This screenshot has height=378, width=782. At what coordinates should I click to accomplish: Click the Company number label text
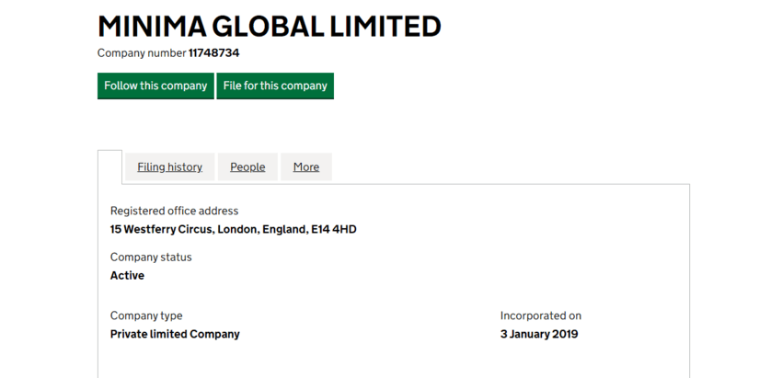point(142,53)
